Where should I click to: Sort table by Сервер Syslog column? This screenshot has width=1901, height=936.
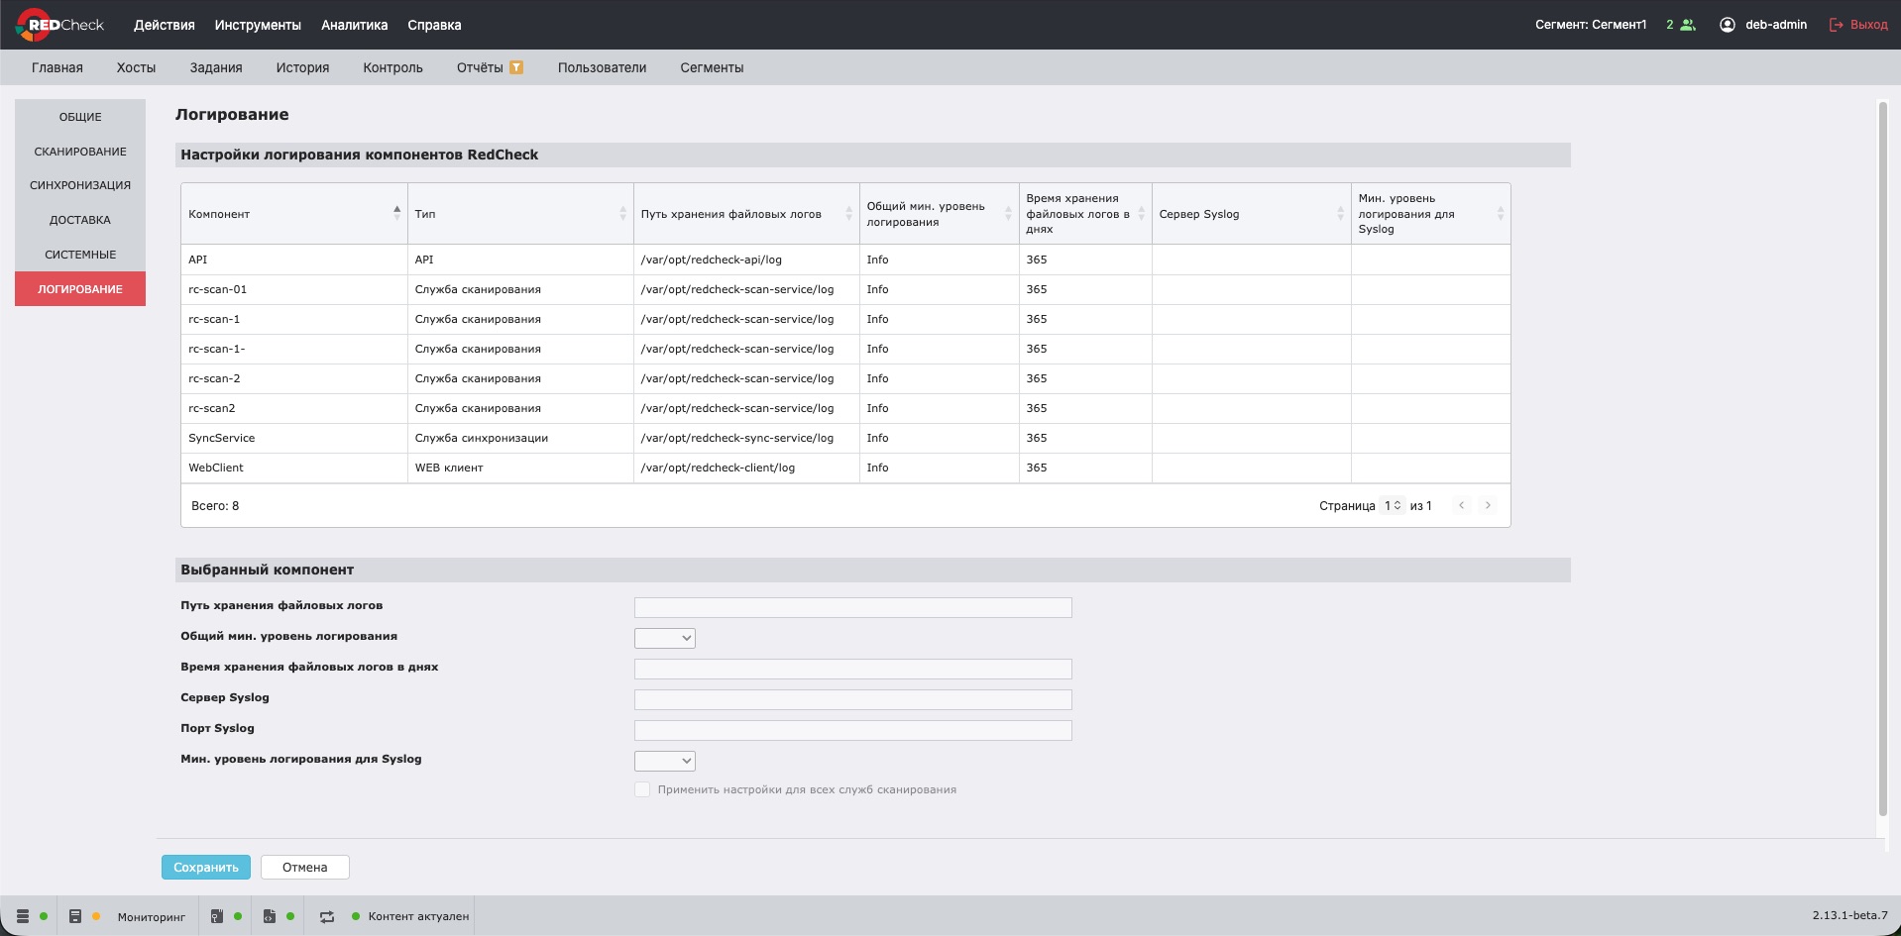[1340, 213]
